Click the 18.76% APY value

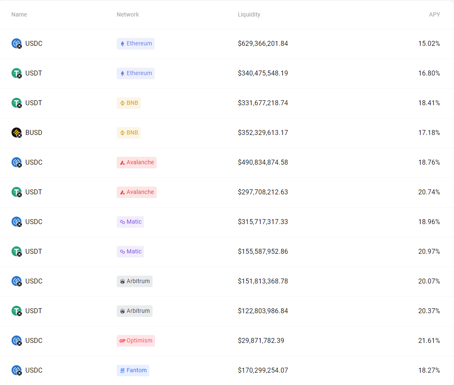(x=429, y=162)
